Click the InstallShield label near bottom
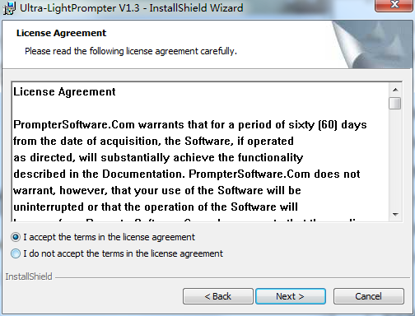The image size is (415, 316). (29, 276)
